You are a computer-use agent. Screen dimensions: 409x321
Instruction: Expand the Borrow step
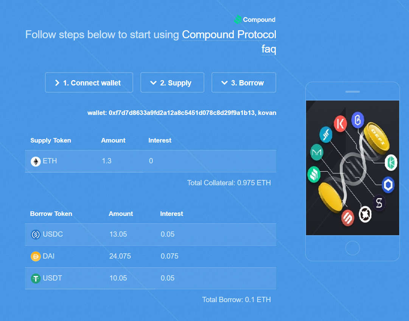click(x=244, y=82)
